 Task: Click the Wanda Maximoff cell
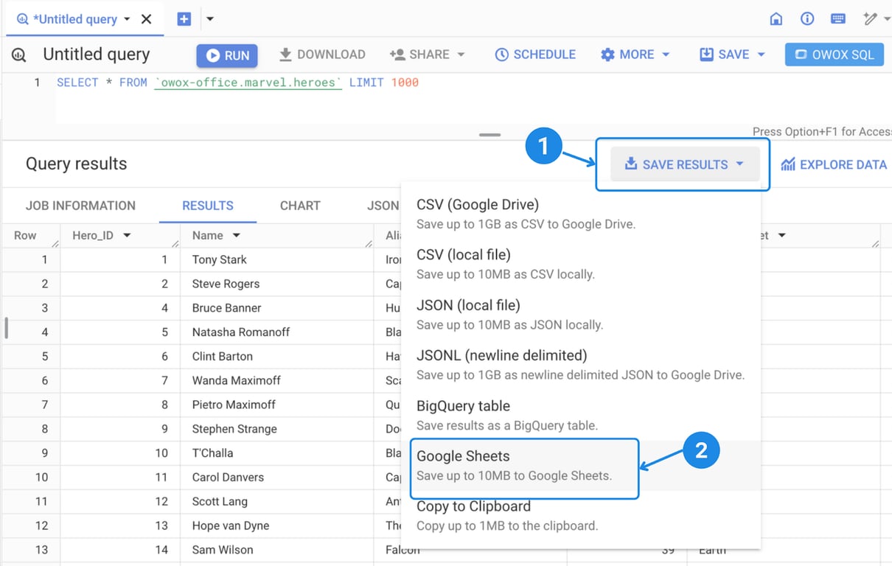coord(276,380)
